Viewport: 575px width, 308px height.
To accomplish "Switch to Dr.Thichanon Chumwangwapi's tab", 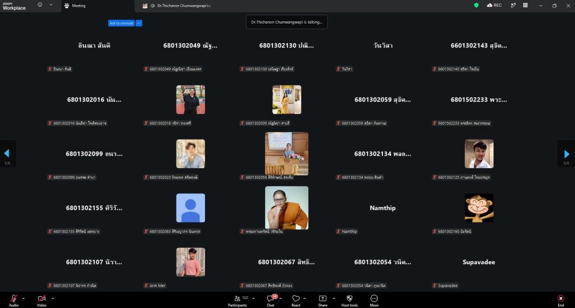I will [x=180, y=6].
